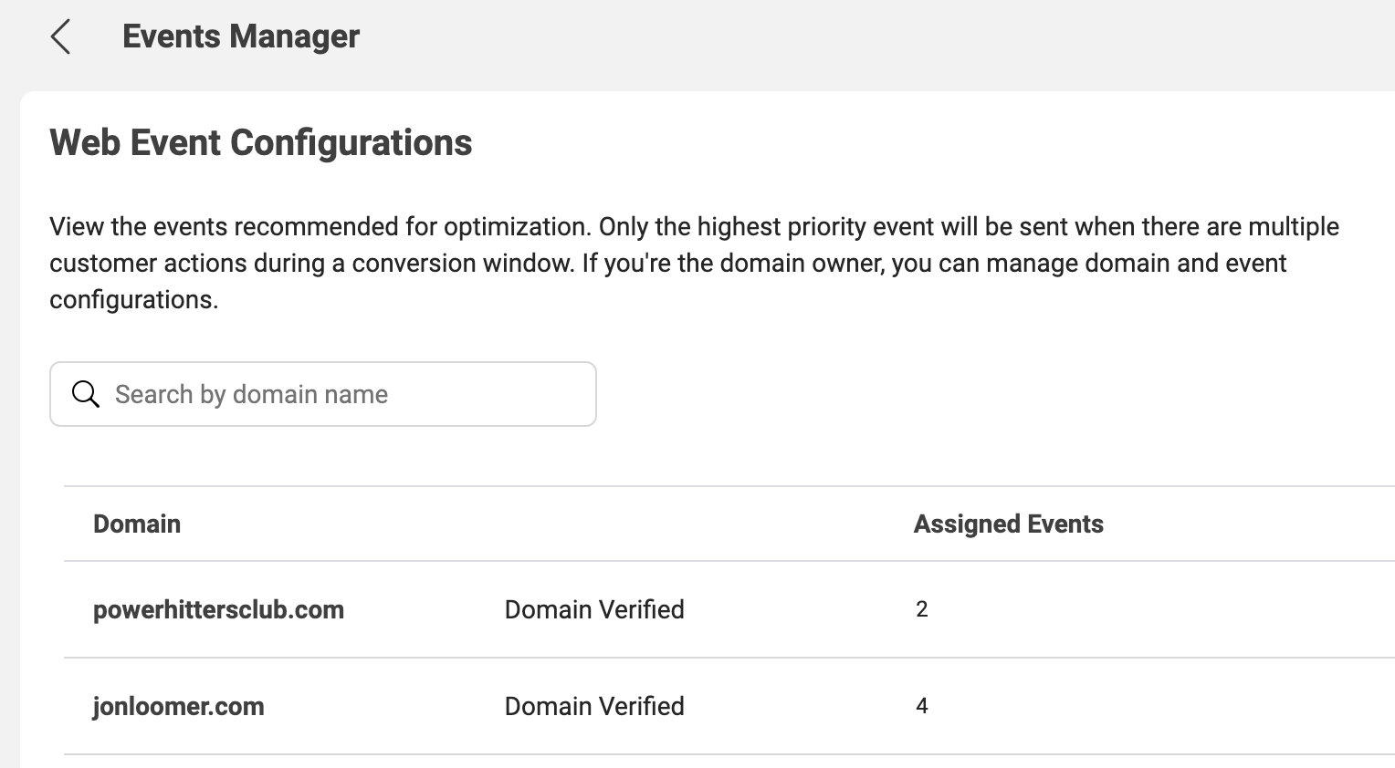This screenshot has height=768, width=1395.
Task: Go back using the left arrow icon
Action: pos(60,37)
